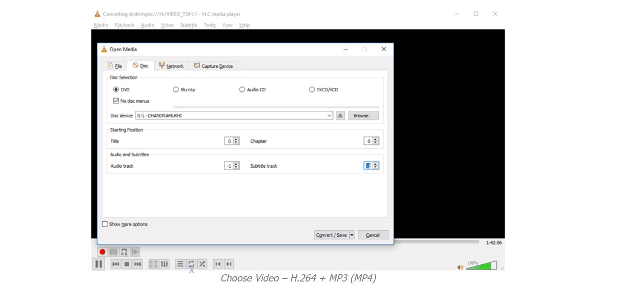Close the Open Media dialog
619x292 pixels.
point(384,49)
